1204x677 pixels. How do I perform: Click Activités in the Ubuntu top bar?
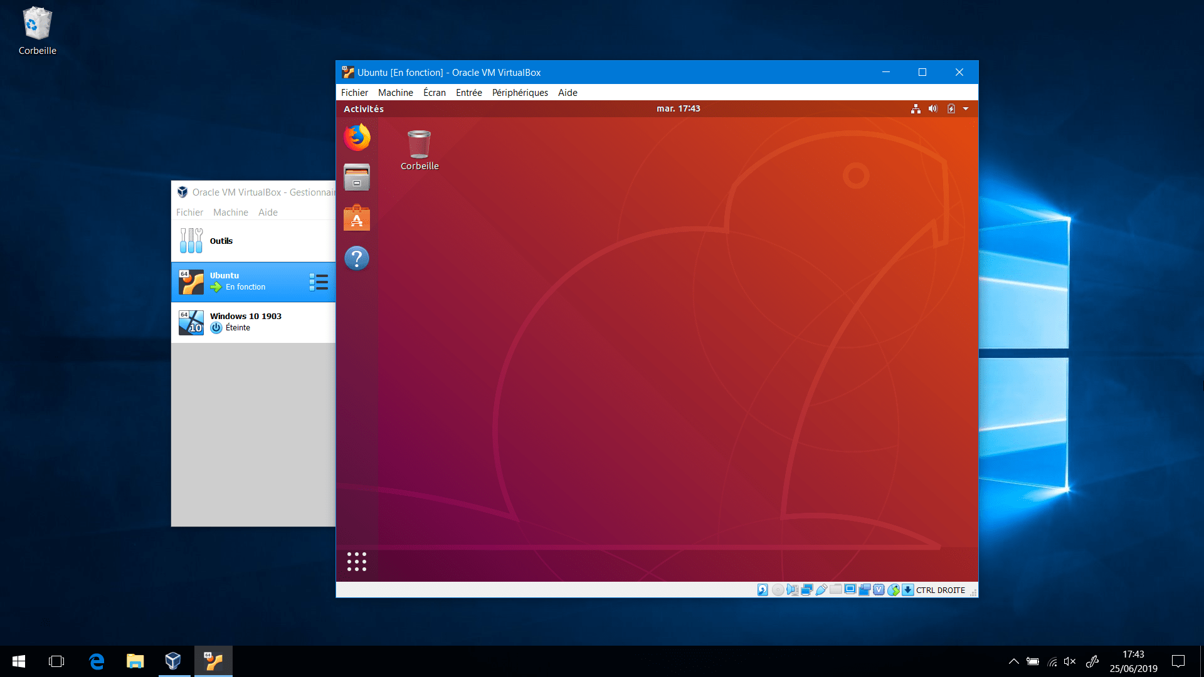364,109
